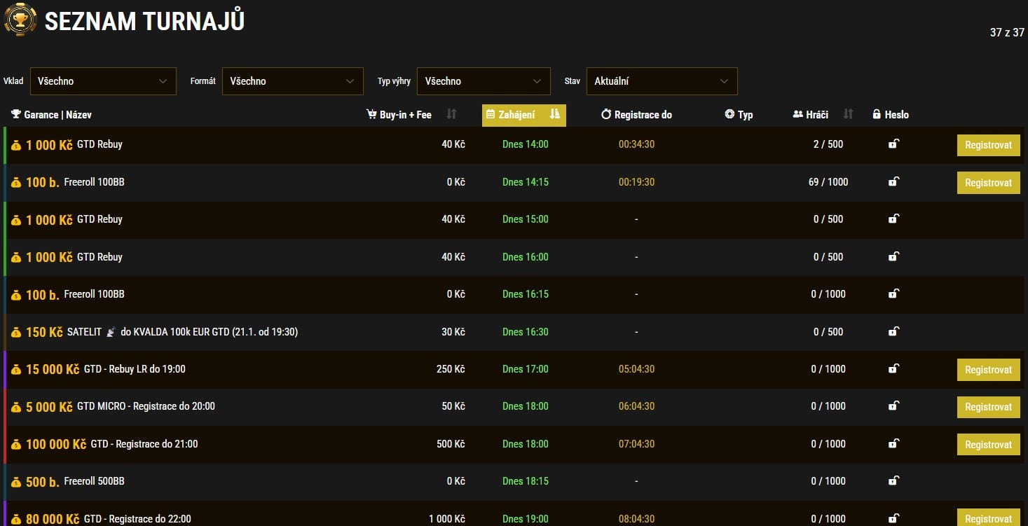Open the Vklad filter dropdown
This screenshot has width=1028, height=526.
103,81
